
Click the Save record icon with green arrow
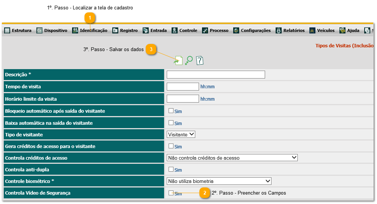(x=179, y=60)
